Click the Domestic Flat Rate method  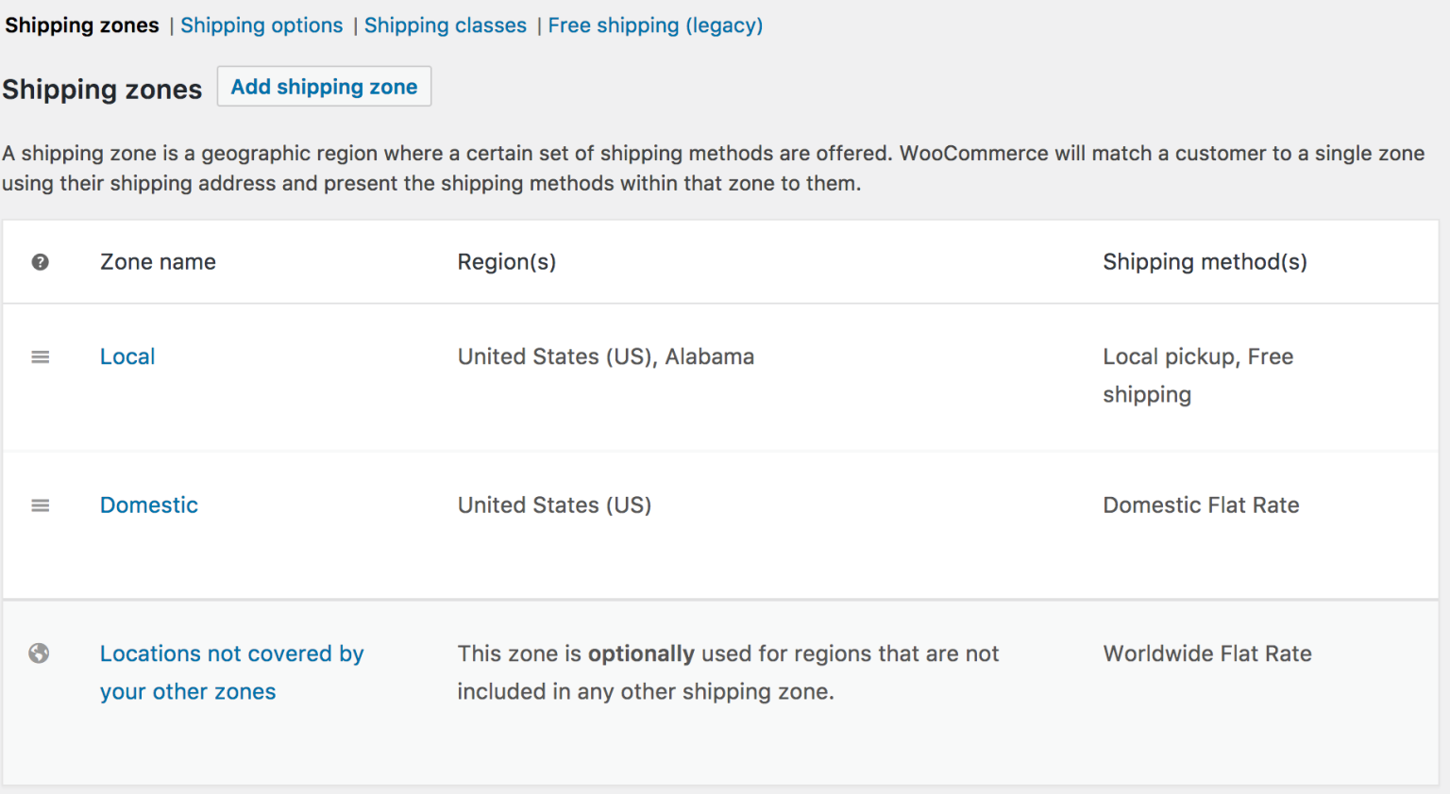click(1201, 505)
